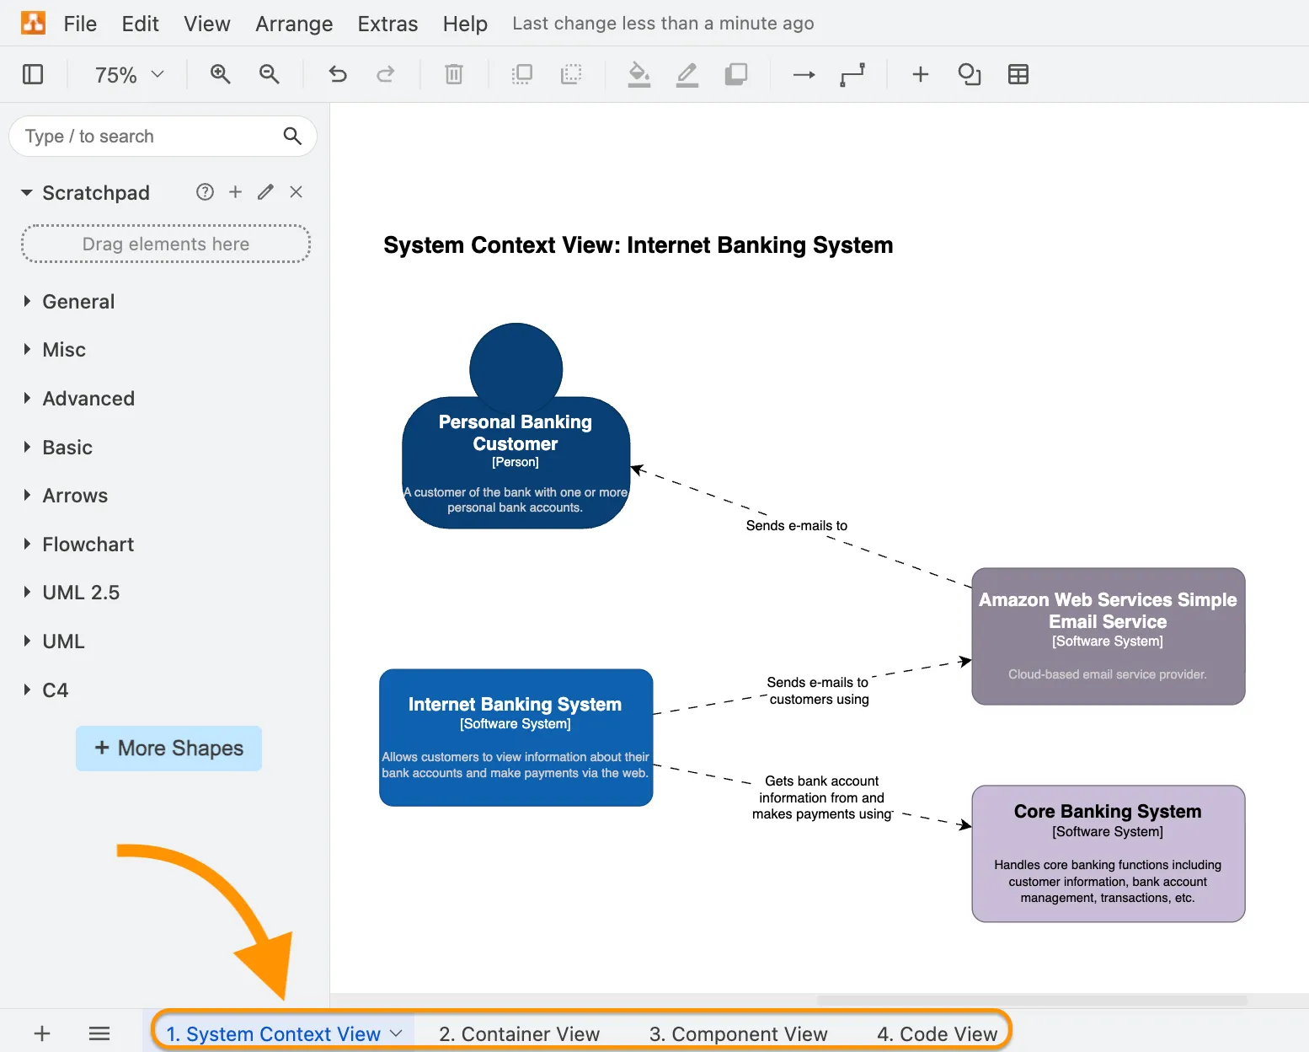Click the Scratchpad edit pencil
This screenshot has height=1052, width=1309.
[264, 191]
